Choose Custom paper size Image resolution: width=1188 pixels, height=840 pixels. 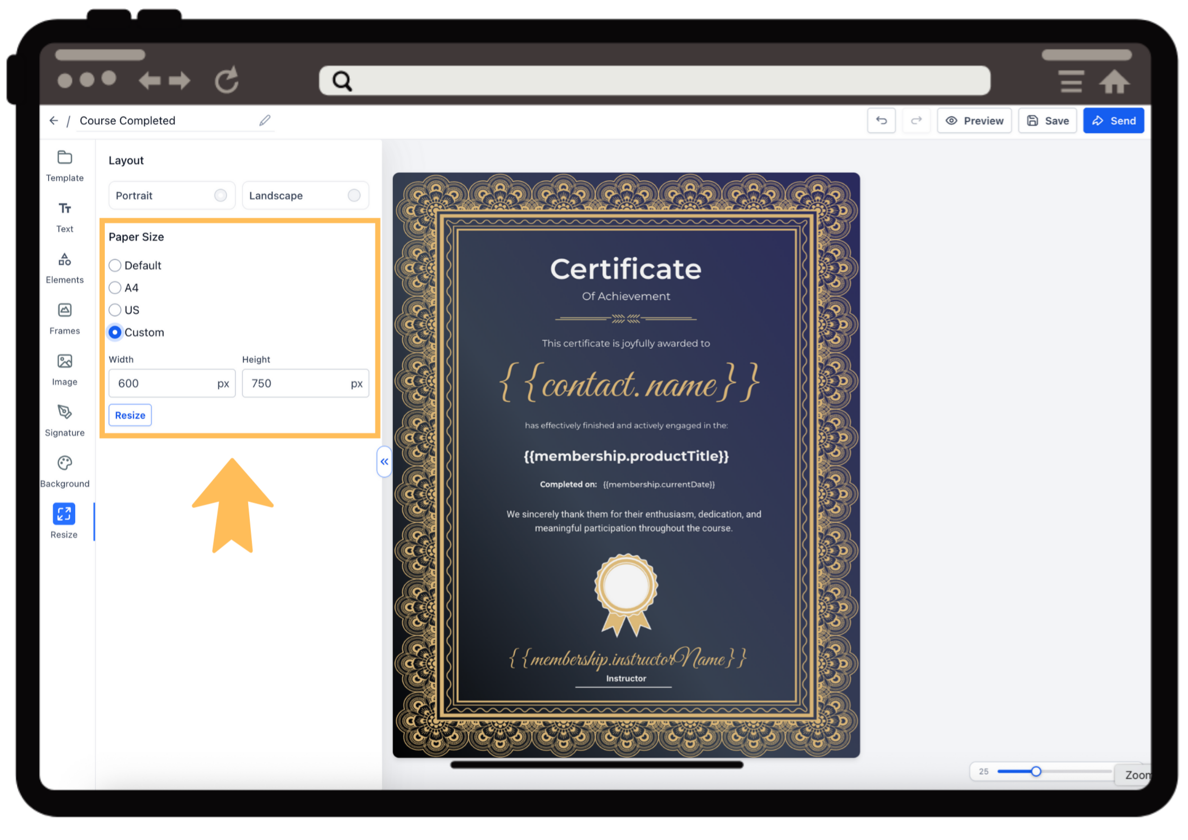[x=115, y=332]
